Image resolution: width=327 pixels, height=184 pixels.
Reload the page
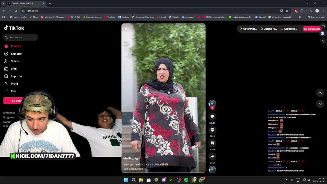pos(16,11)
